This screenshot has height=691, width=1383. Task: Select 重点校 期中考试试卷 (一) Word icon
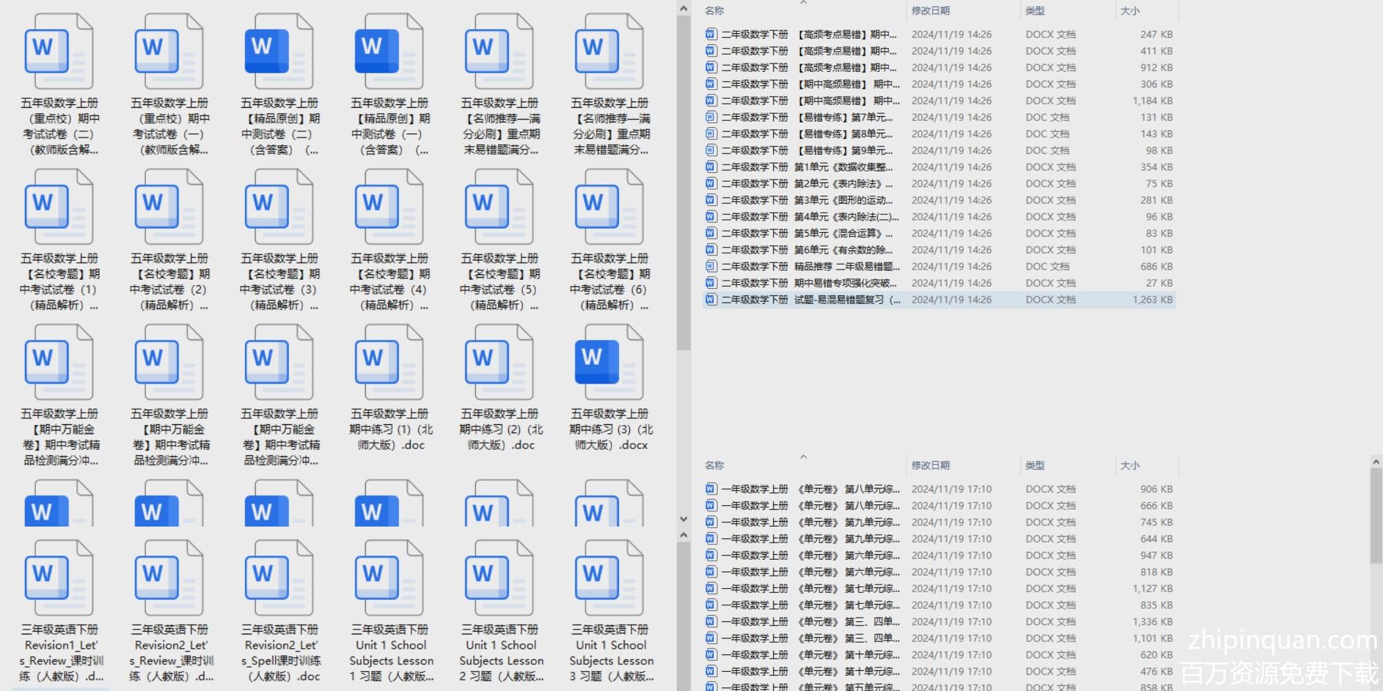pyautogui.click(x=169, y=52)
